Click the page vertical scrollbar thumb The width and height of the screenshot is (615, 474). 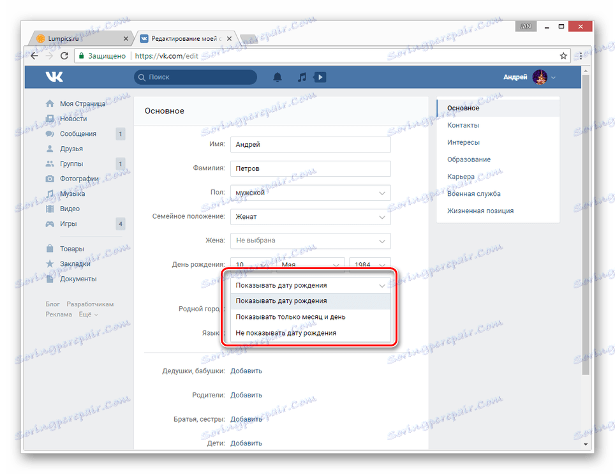[x=586, y=225]
